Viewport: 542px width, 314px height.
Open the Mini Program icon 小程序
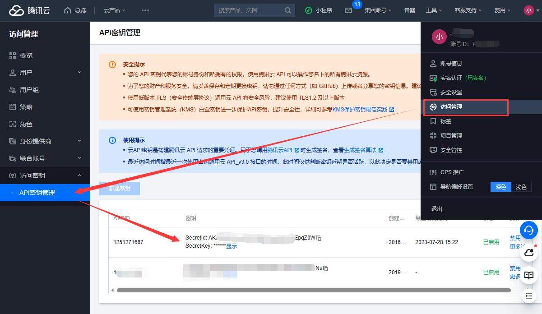319,10
